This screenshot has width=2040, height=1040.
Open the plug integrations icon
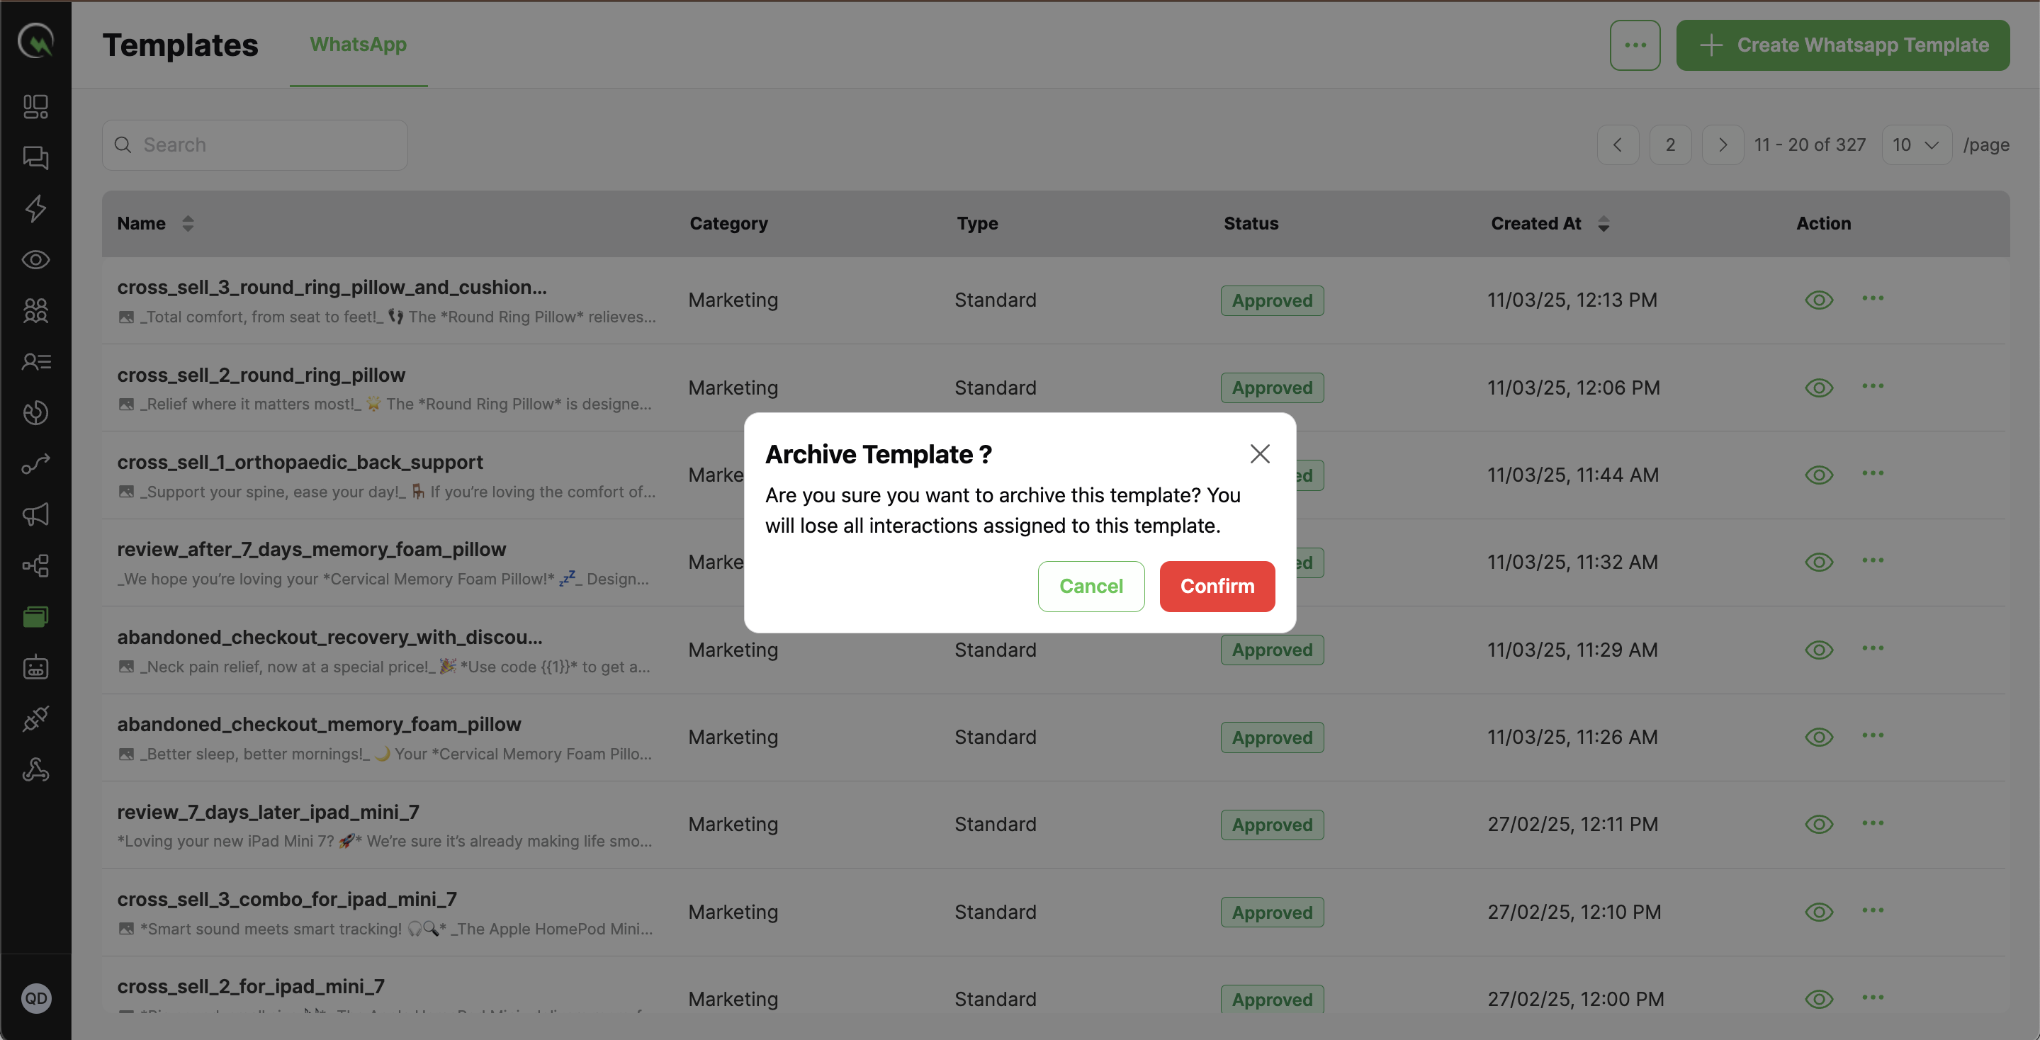point(35,718)
